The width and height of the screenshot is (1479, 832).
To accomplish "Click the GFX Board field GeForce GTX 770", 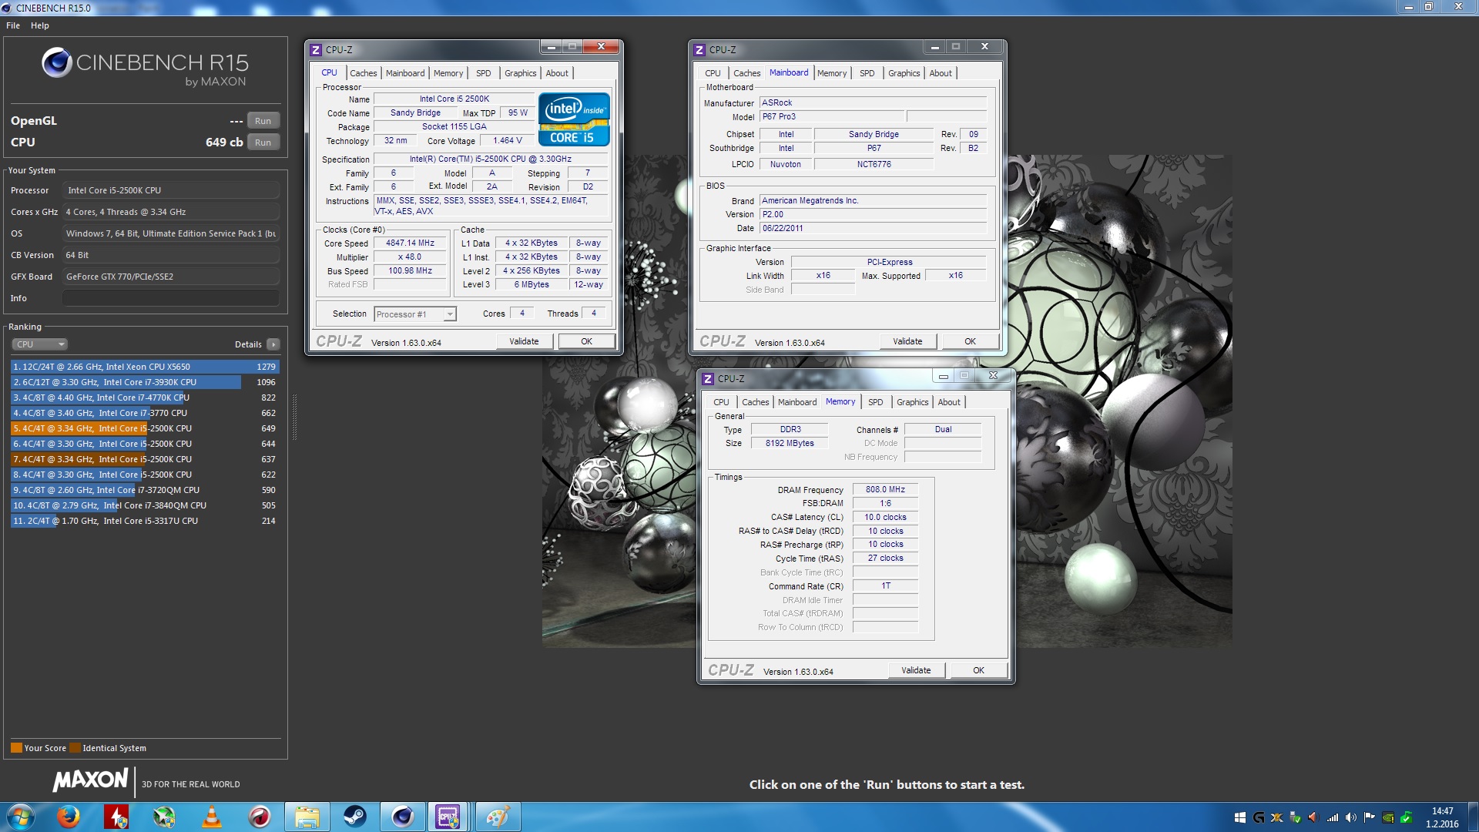I will (x=171, y=277).
